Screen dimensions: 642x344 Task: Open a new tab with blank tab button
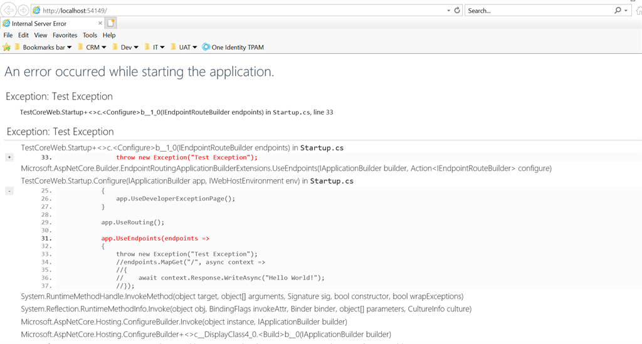[x=110, y=23]
